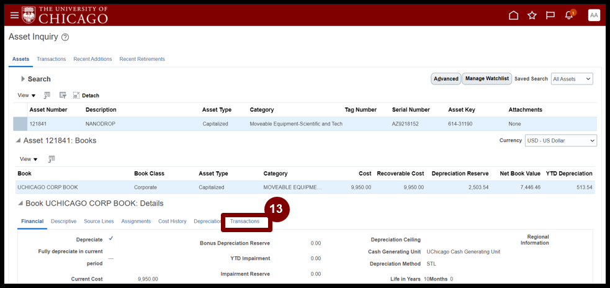Click the YTD Depreciation column header
Viewport: 610px width, 288px height.
569,174
